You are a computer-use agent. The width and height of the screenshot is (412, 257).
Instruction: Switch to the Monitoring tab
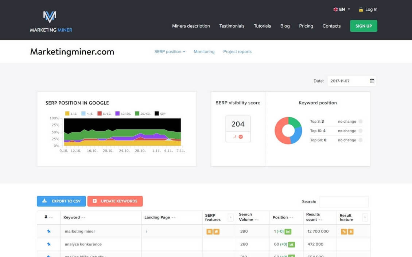204,52
